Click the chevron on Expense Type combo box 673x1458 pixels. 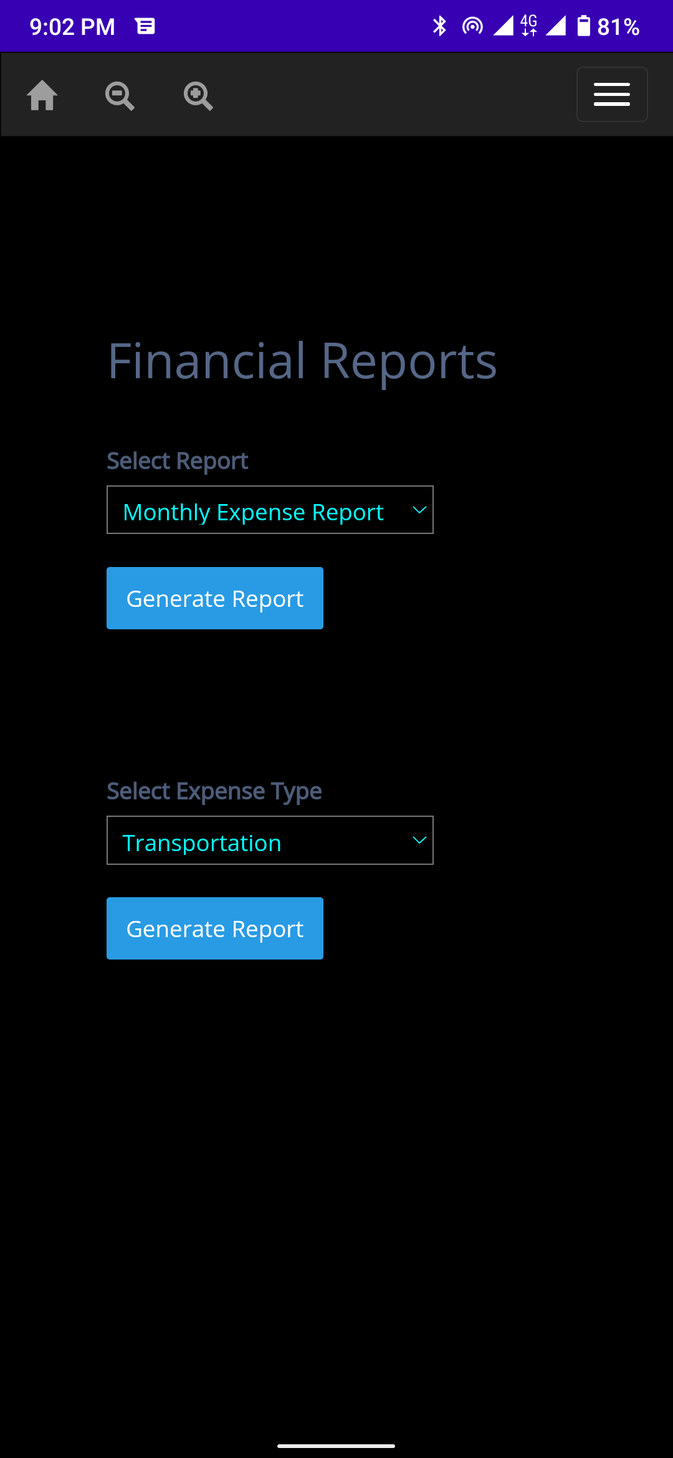point(419,841)
